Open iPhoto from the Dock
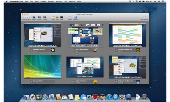This screenshot has width=170, height=102. pos(103,97)
